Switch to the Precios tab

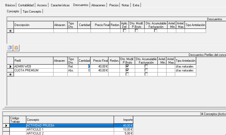(114, 5)
